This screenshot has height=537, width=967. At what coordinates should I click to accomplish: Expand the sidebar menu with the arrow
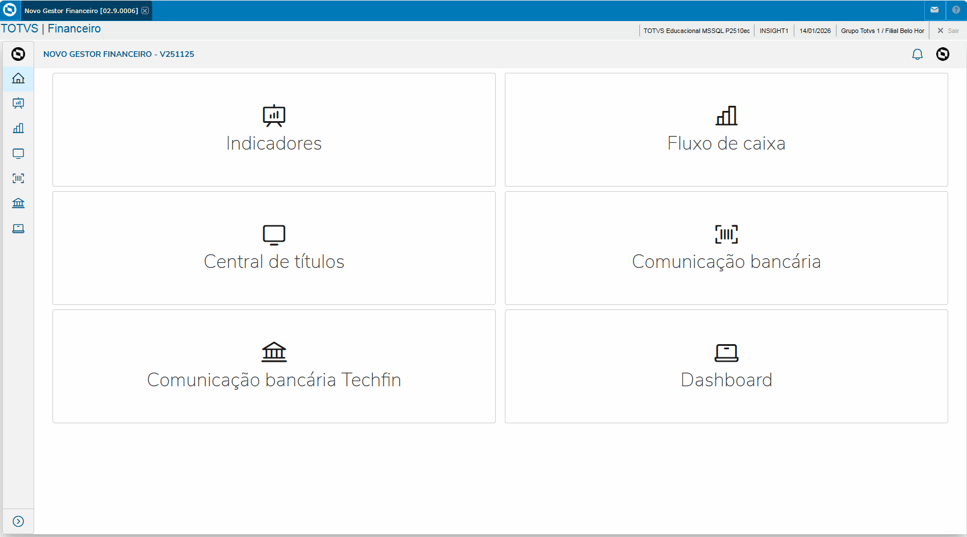click(x=18, y=522)
